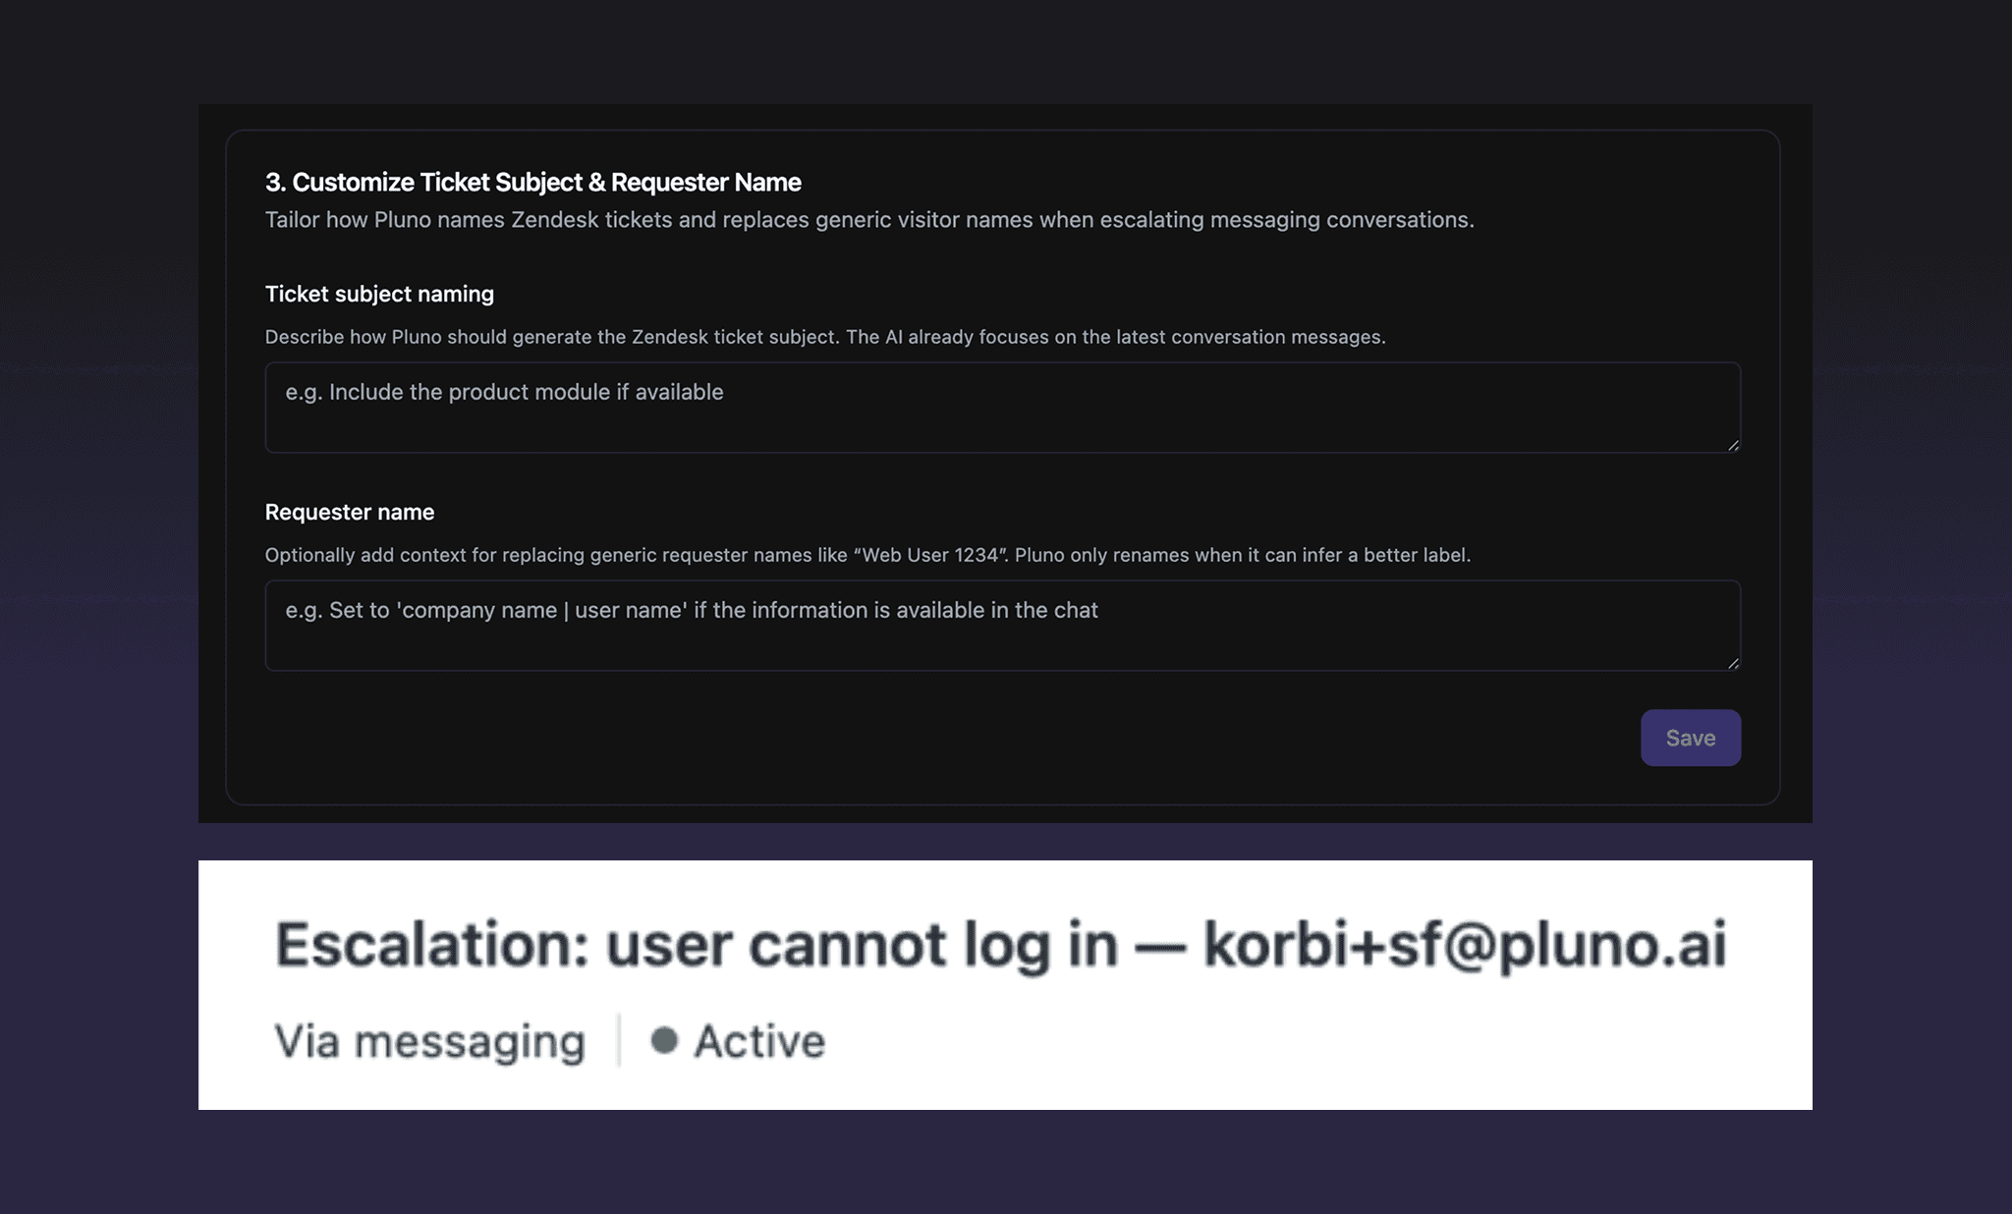Click the "Via messaging" channel label
This screenshot has height=1214, width=2012.
(429, 1041)
